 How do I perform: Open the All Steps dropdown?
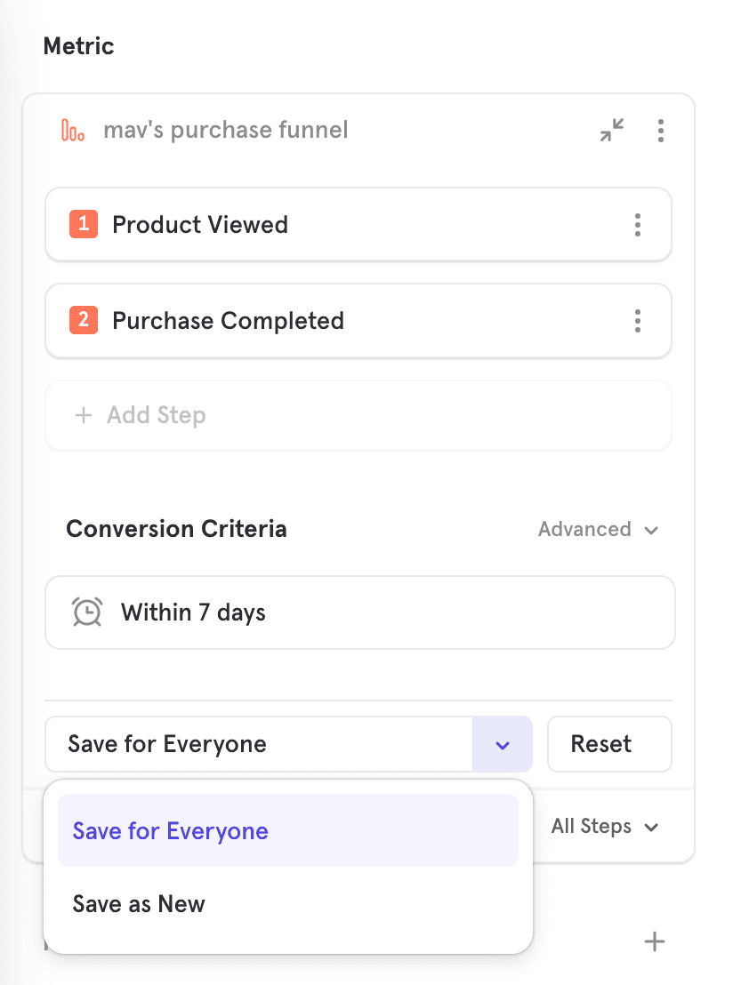click(x=605, y=827)
